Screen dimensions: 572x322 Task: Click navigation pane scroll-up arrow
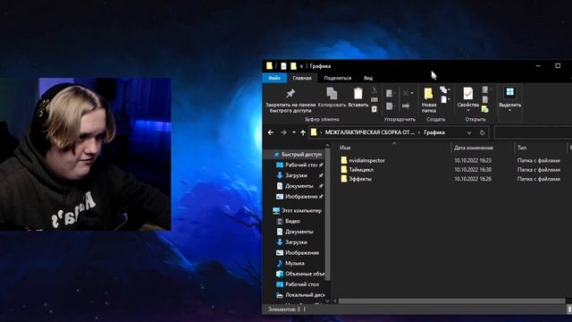(x=327, y=146)
